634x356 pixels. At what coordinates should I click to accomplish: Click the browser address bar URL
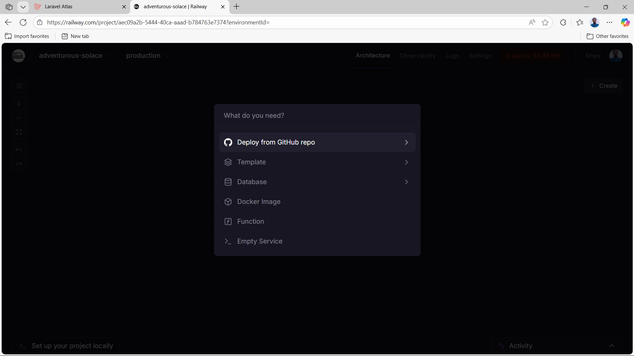[158, 22]
